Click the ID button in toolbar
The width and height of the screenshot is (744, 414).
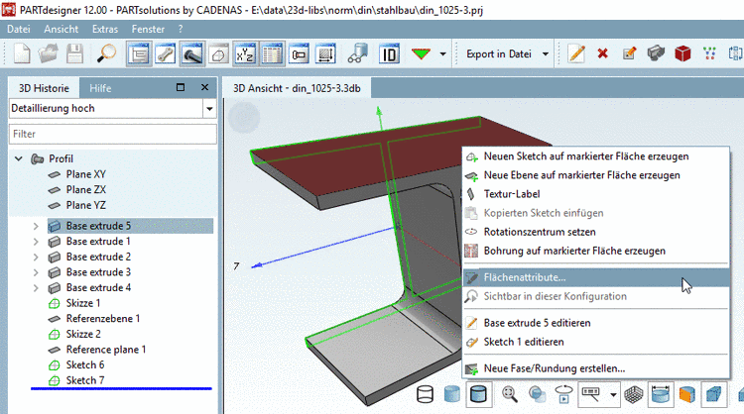(390, 53)
